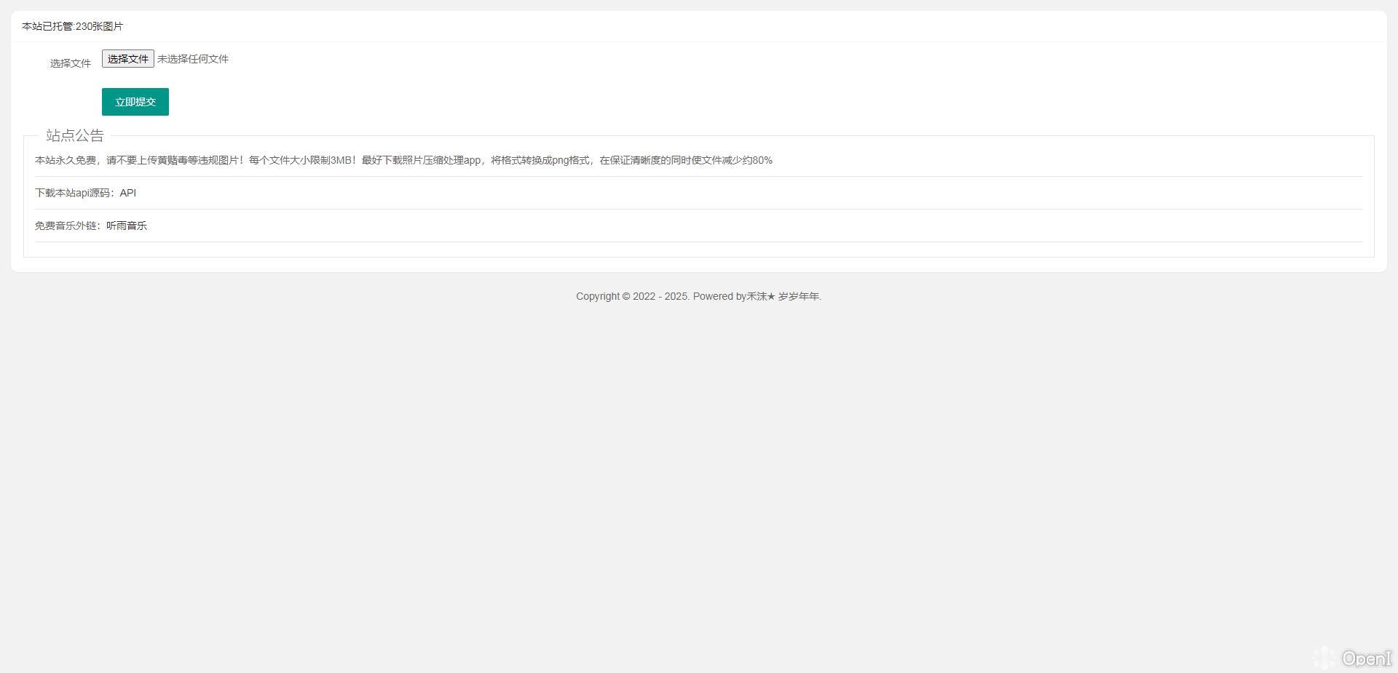Click the 选择文件 field label on left
This screenshot has width=1398, height=673.
(71, 63)
